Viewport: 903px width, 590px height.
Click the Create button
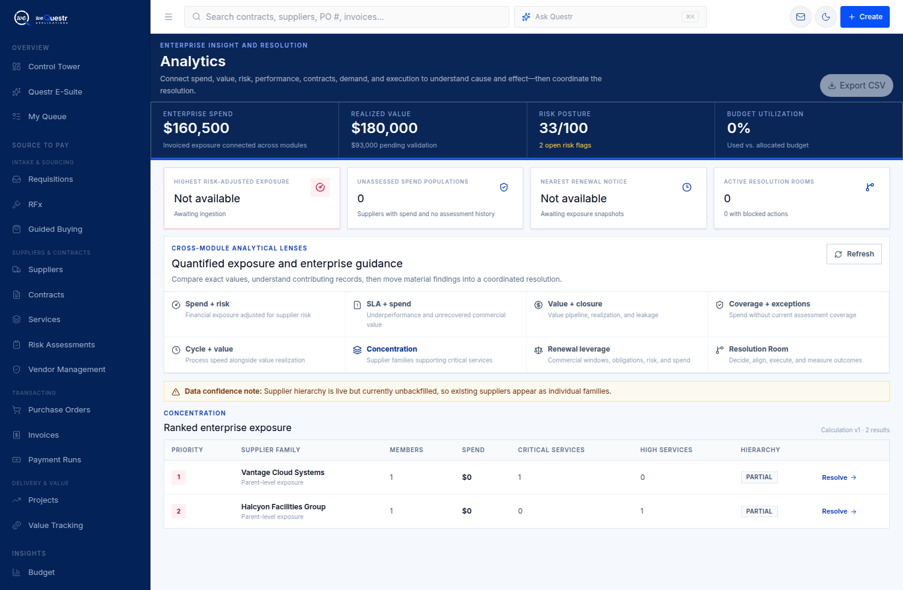click(x=865, y=17)
